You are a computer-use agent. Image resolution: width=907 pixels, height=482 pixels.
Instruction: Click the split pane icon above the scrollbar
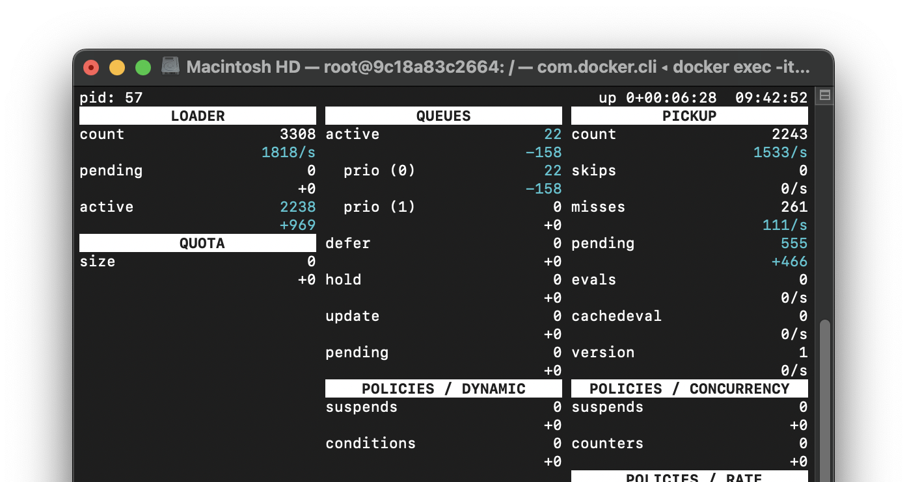pos(824,96)
